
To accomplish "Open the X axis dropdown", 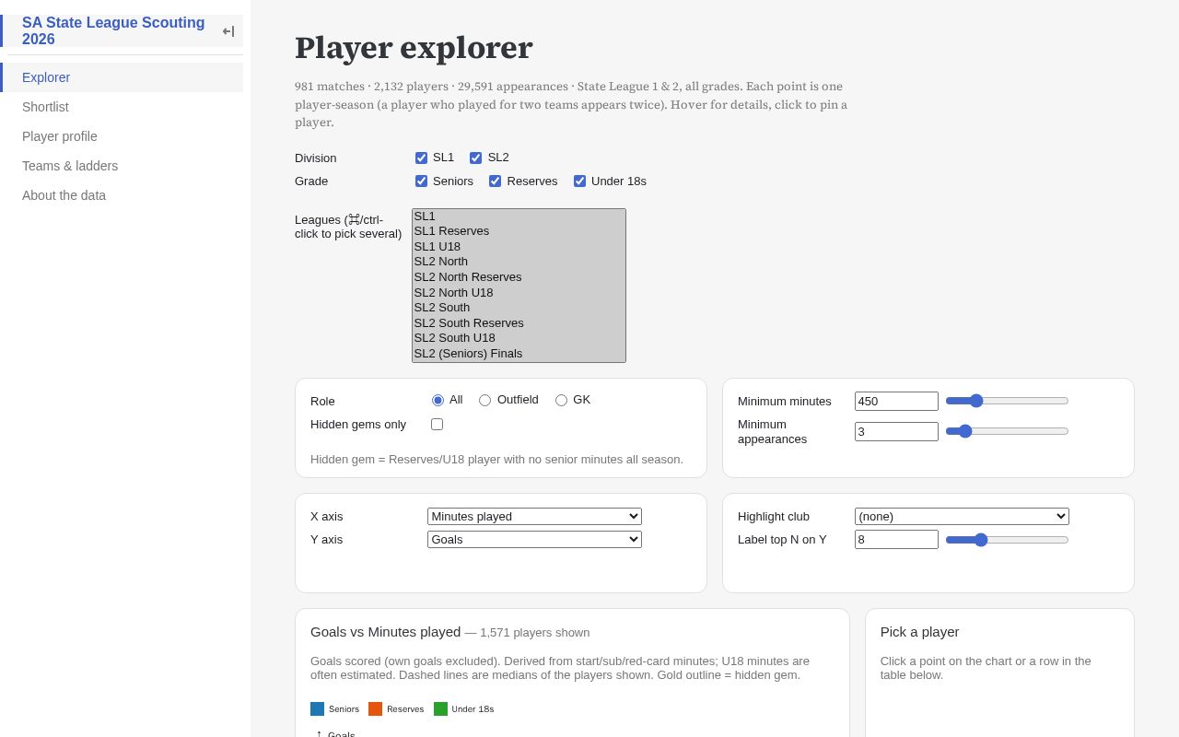I will click(x=534, y=517).
